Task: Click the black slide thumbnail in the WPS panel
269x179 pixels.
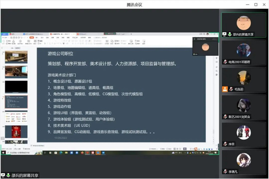Action: coord(16,86)
